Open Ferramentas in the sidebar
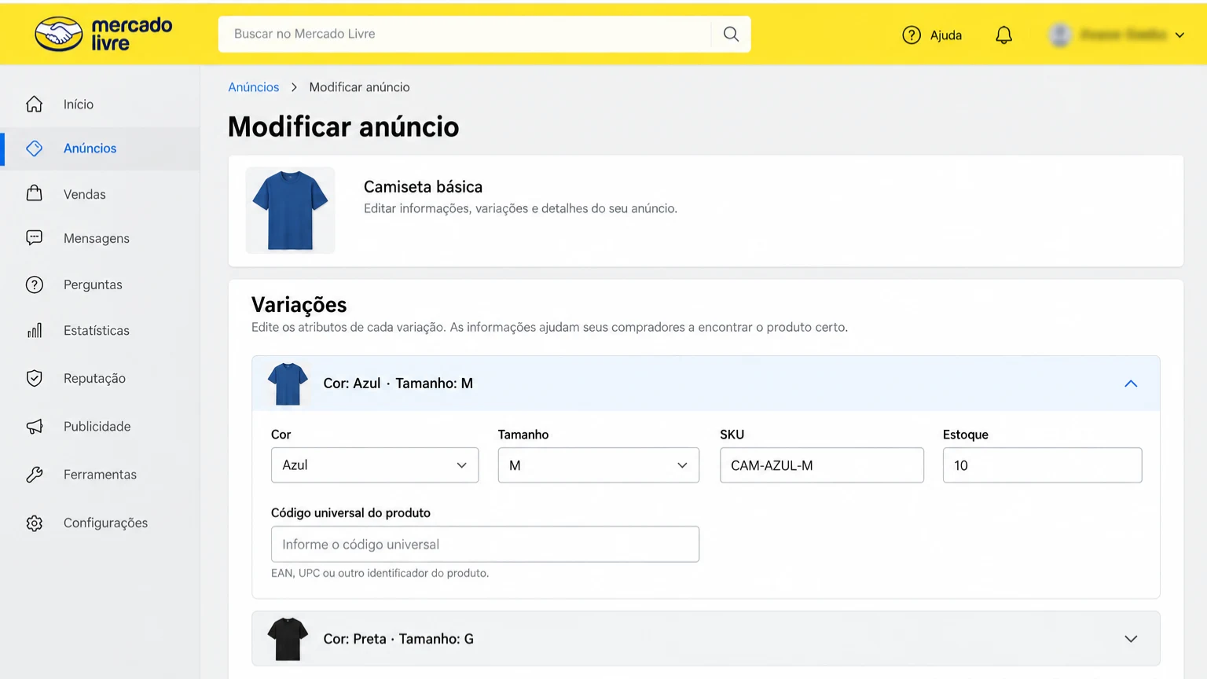Screen dimensions: 1207x679 point(100,474)
